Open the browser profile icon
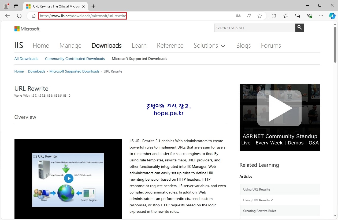Image resolution: width=338 pixels, height=220 pixels. [6, 6]
